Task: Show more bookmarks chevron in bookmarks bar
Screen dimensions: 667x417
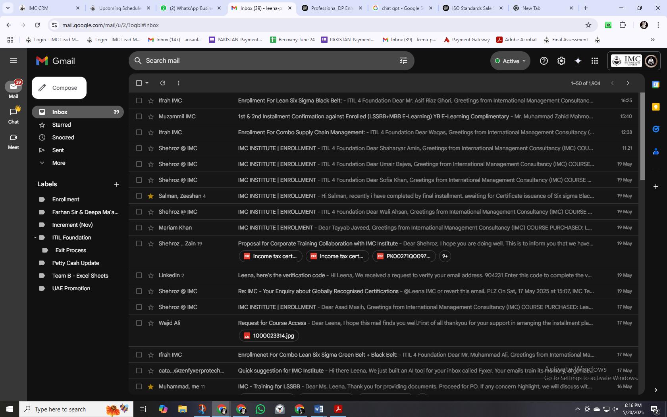Action: click(x=652, y=40)
